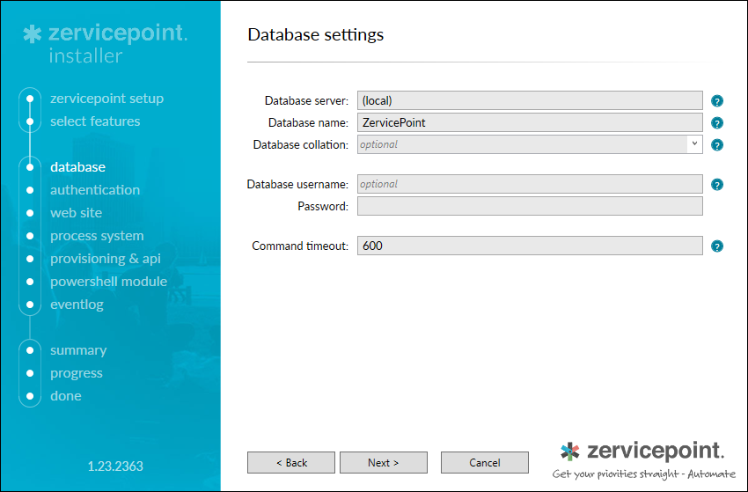Select the zervicepoint setup step
Viewport: 748px width, 492px height.
[106, 99]
